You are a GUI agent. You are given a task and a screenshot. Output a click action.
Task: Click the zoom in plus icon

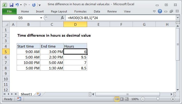tap(173, 99)
